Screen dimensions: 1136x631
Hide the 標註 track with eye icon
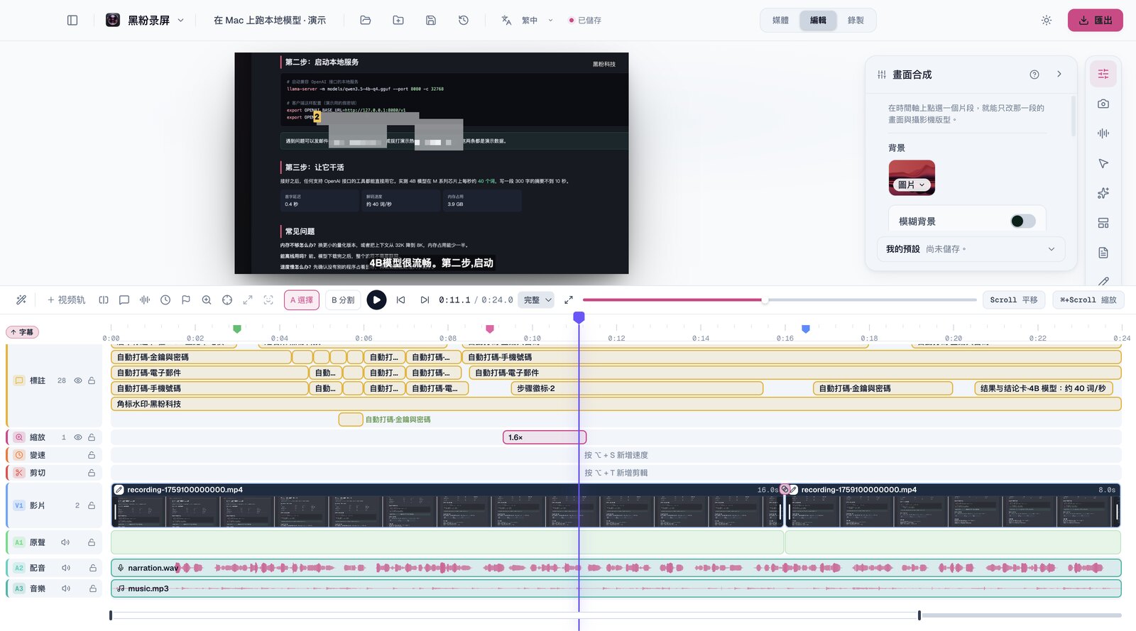[x=78, y=380]
